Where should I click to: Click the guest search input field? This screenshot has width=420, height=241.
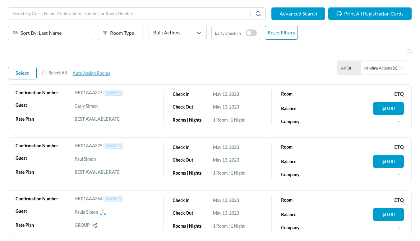pos(124,14)
